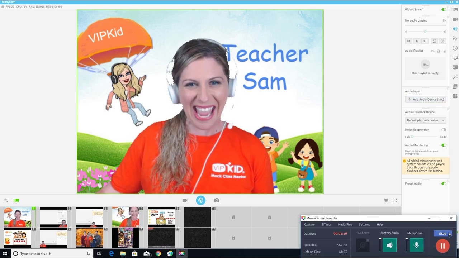Adjust the audio volume slider
Viewport: 459px width, 258px height.
tap(425, 32)
